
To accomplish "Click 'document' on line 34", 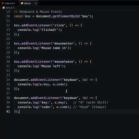I will click(x=21, y=80).
